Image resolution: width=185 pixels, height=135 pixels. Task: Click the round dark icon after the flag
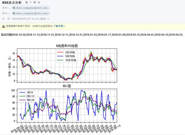(35, 2)
